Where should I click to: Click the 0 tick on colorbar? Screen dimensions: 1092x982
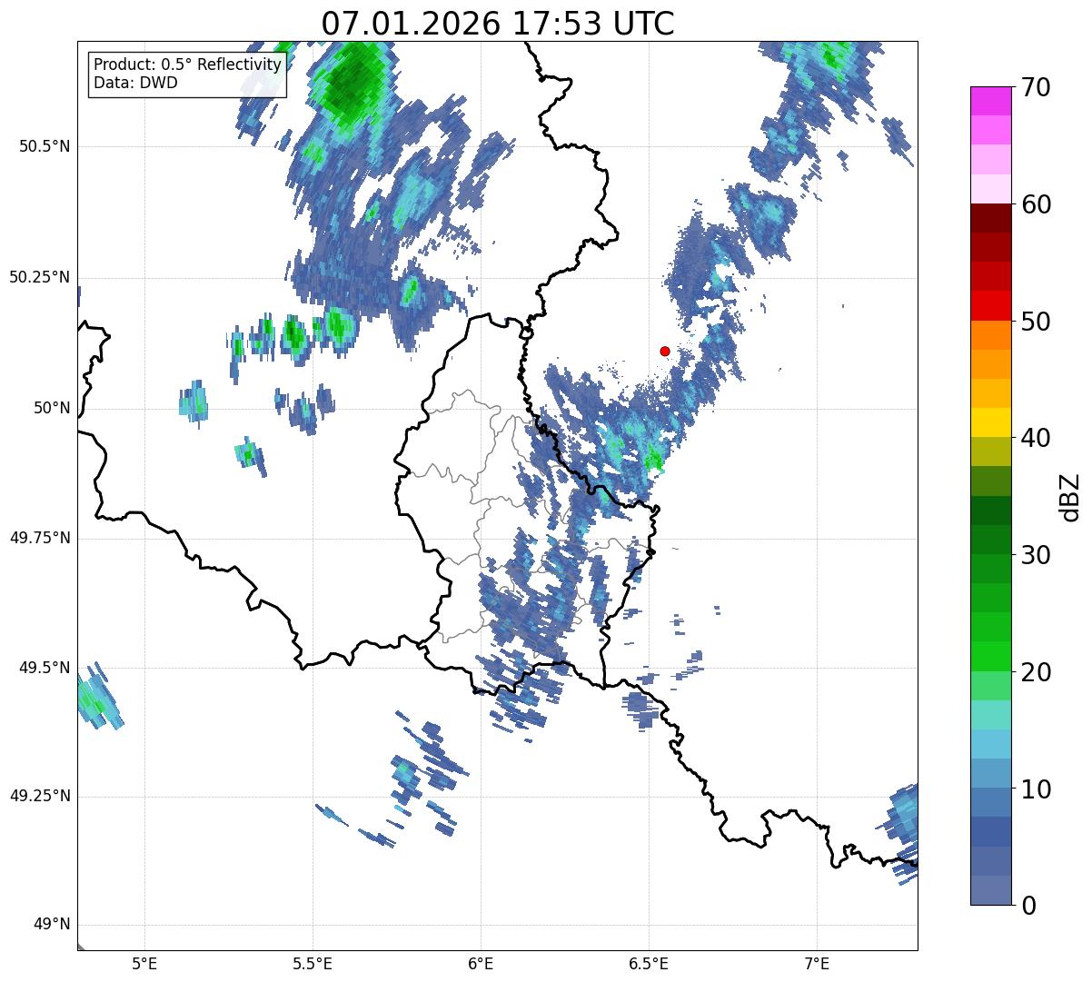click(1027, 906)
